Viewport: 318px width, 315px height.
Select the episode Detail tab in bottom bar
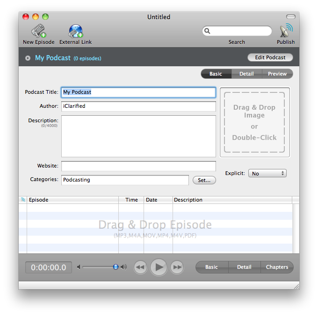tap(245, 267)
